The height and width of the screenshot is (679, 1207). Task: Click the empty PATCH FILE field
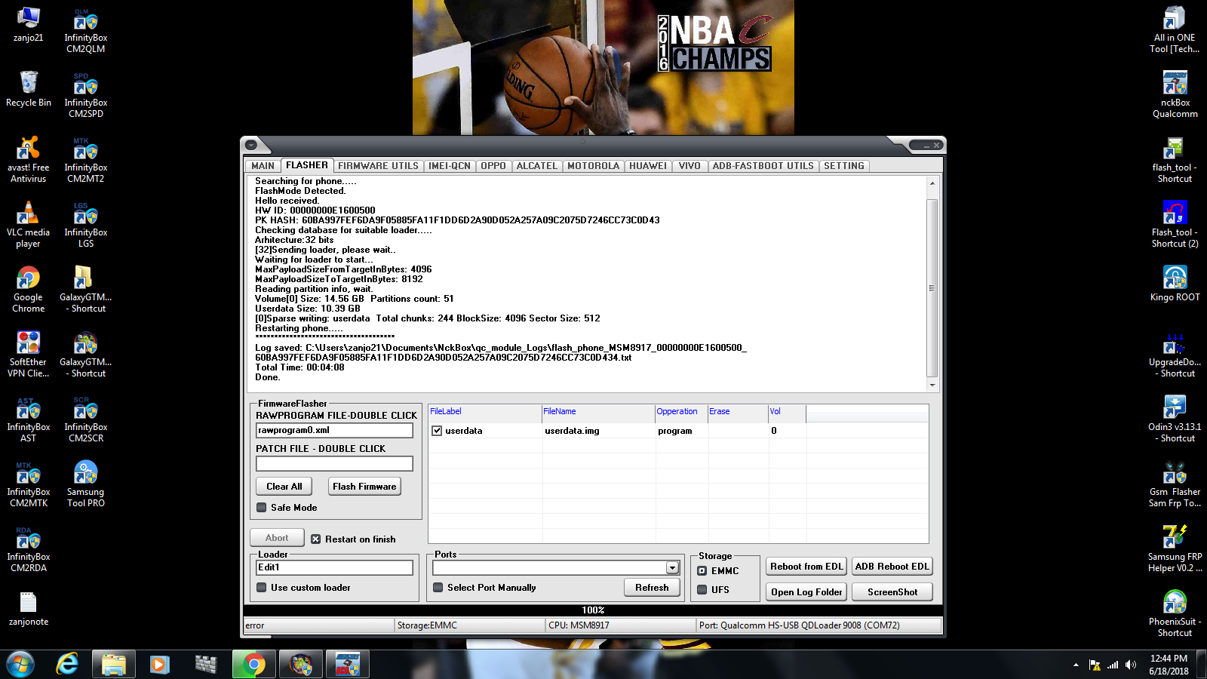[335, 463]
